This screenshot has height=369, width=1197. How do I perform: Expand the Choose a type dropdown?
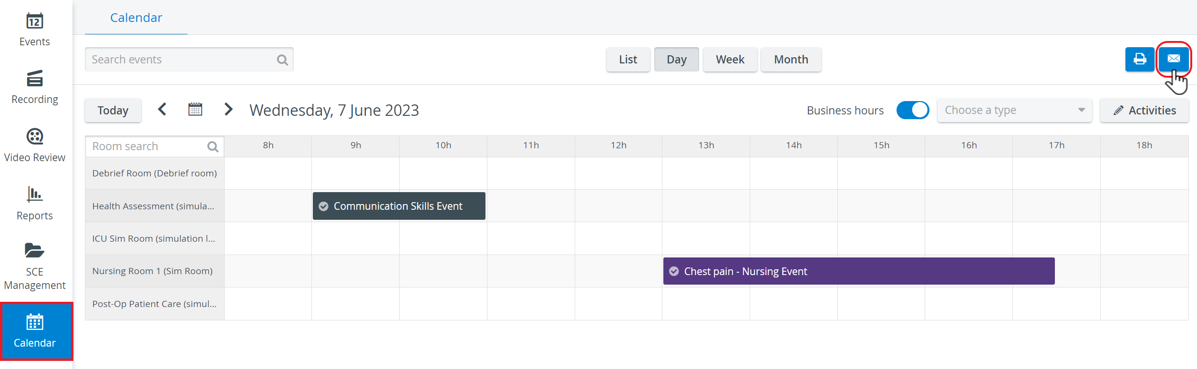pos(1014,110)
